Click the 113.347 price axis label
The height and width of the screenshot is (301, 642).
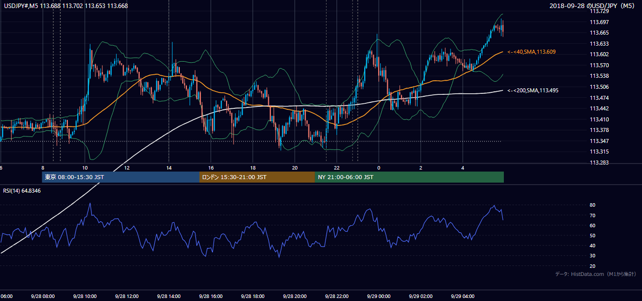point(600,141)
